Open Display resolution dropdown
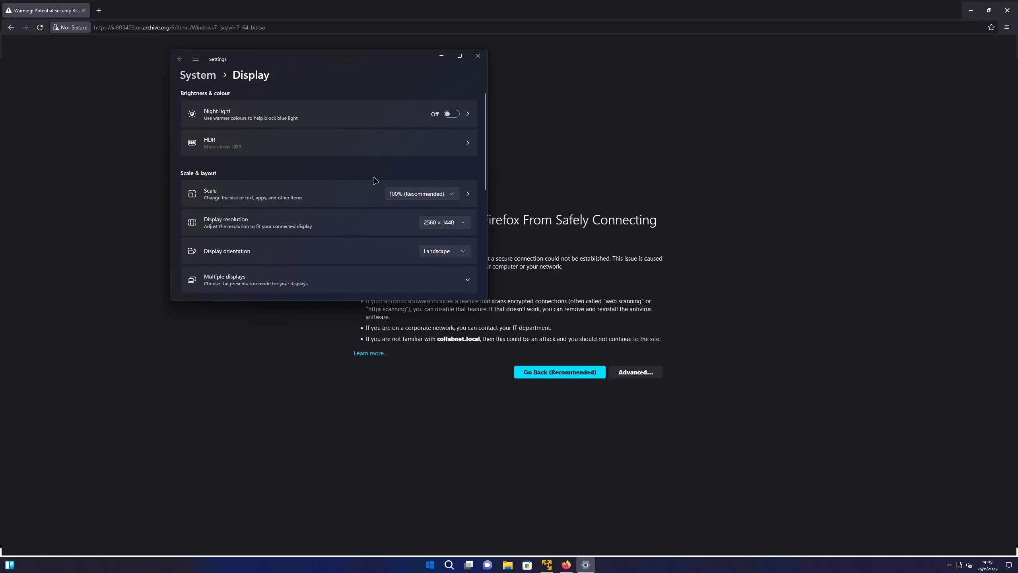1018x573 pixels. [x=444, y=222]
